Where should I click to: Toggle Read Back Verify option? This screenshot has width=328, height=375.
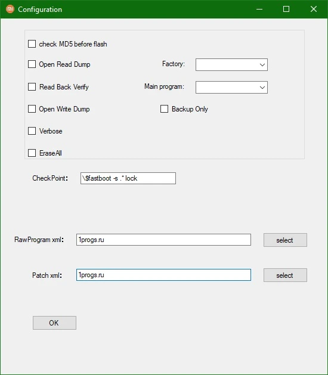[32, 86]
